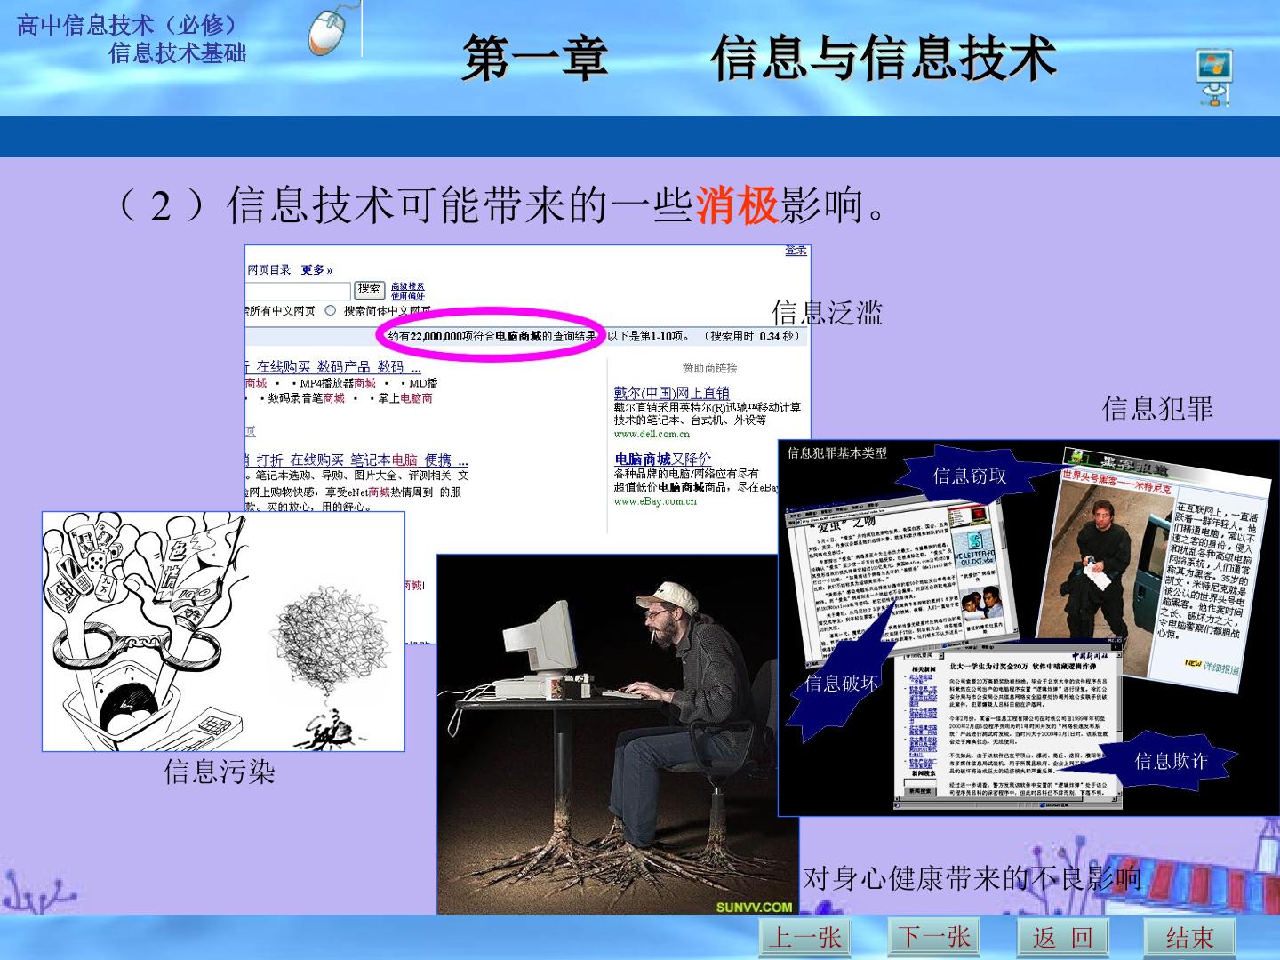Click the information pollution cartoon image
This screenshot has height=960, width=1280.
click(x=223, y=631)
